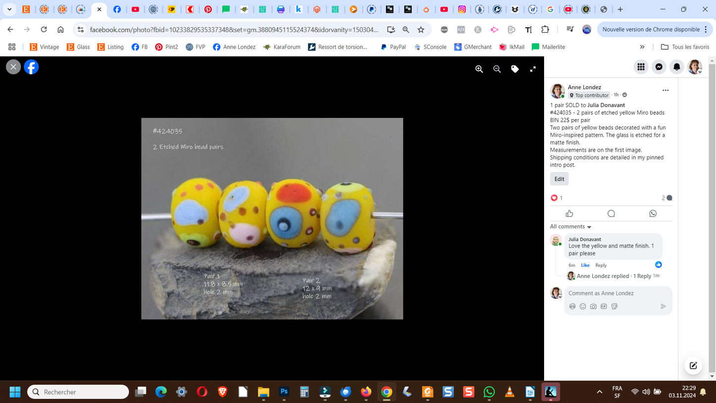Show more bookmarks chevron

[642, 47]
